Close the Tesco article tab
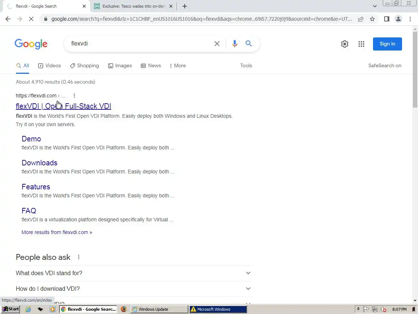The width and height of the screenshot is (418, 314). 171,6
